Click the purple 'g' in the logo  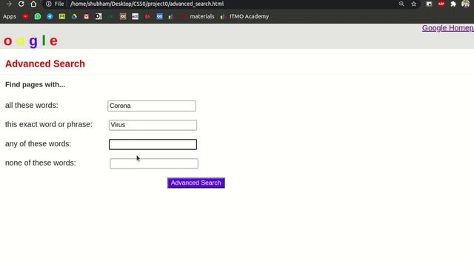[x=33, y=41]
